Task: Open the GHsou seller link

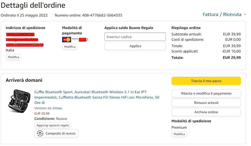Action: (x=58, y=108)
